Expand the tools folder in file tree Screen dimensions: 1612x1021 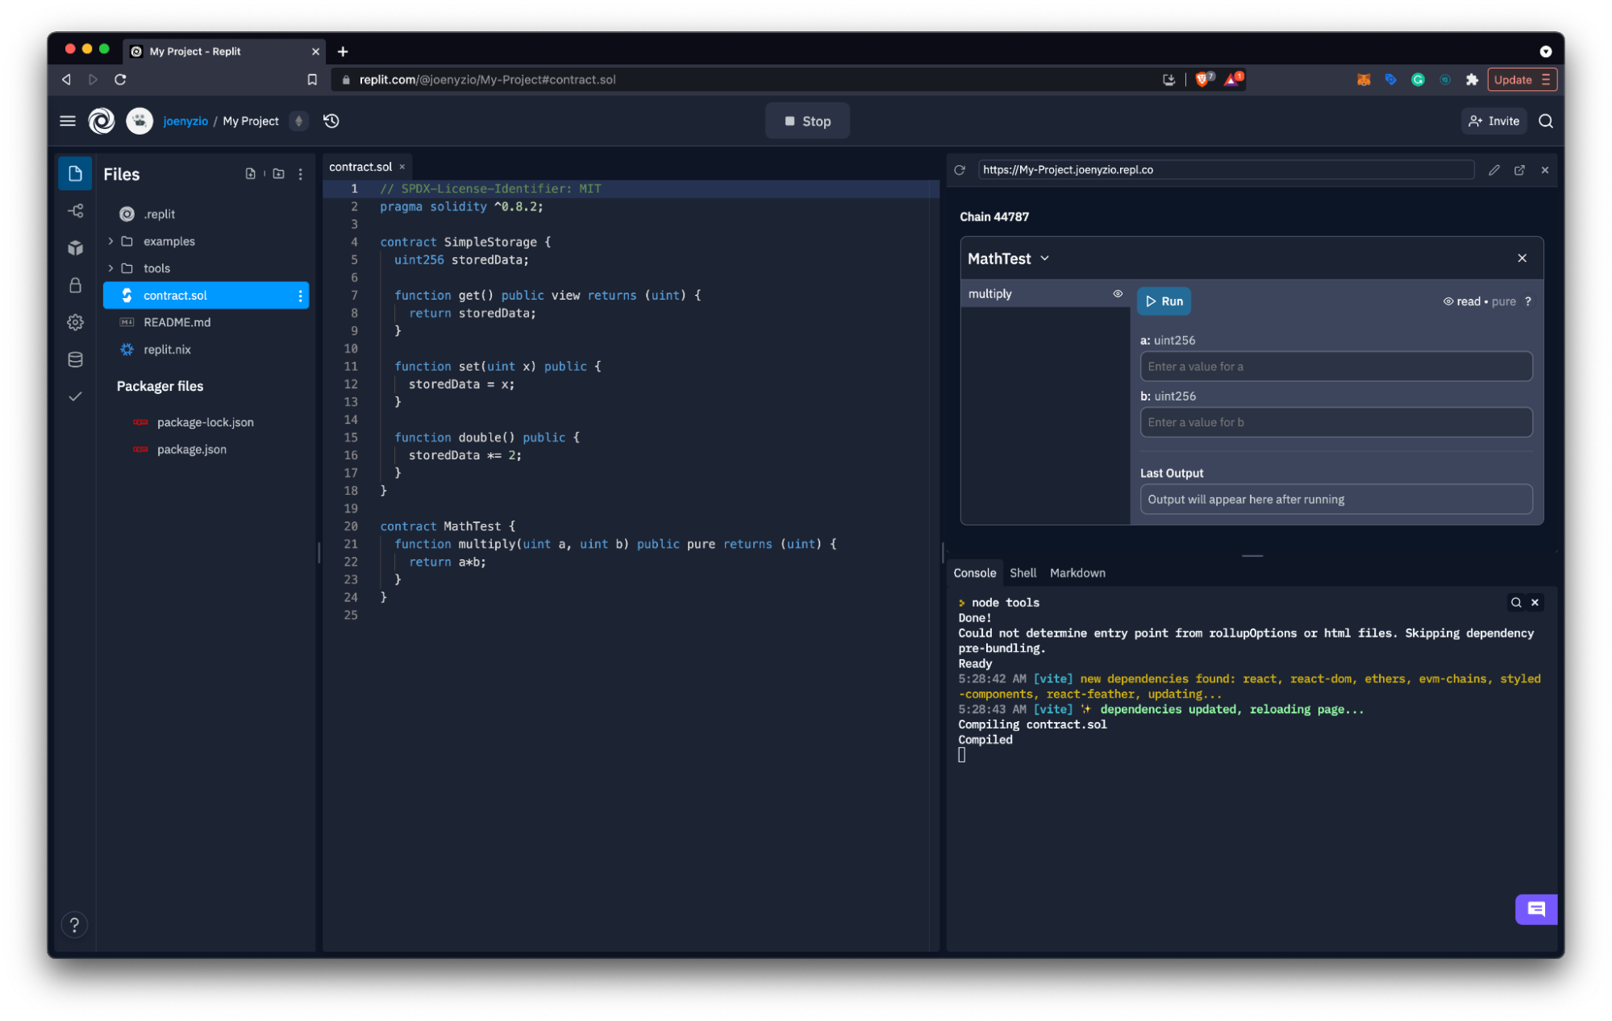110,268
